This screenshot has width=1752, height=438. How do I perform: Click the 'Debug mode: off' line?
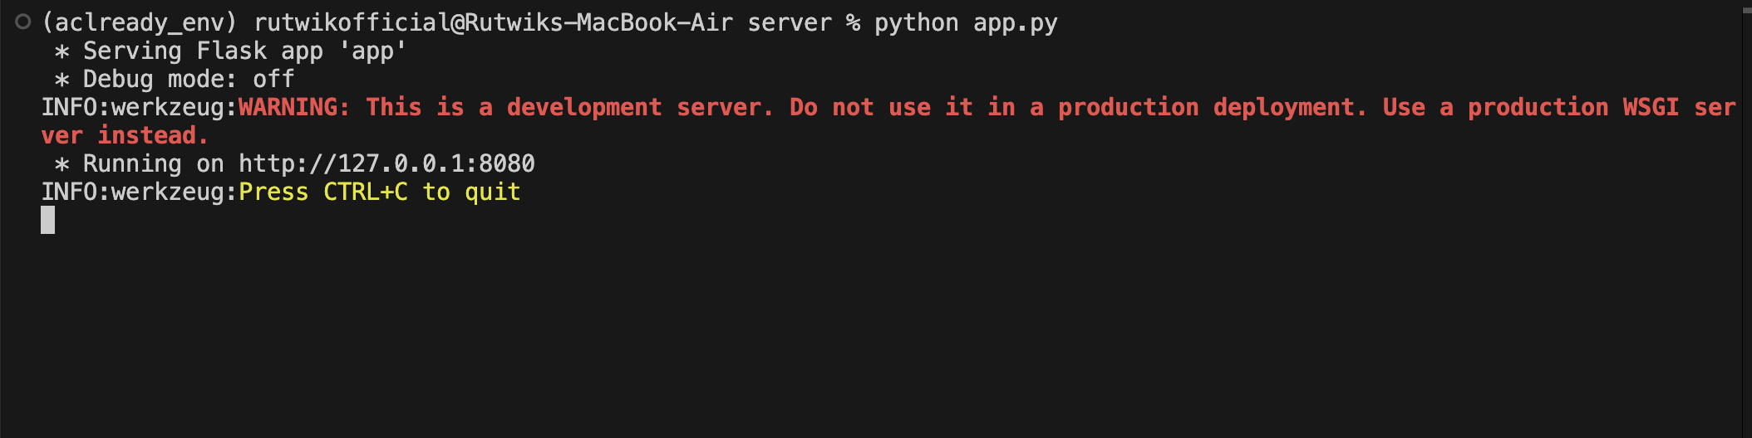pos(189,79)
